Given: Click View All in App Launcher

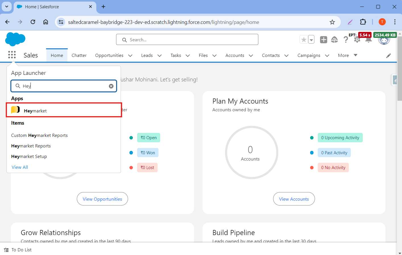Looking at the screenshot, I should 20,167.
